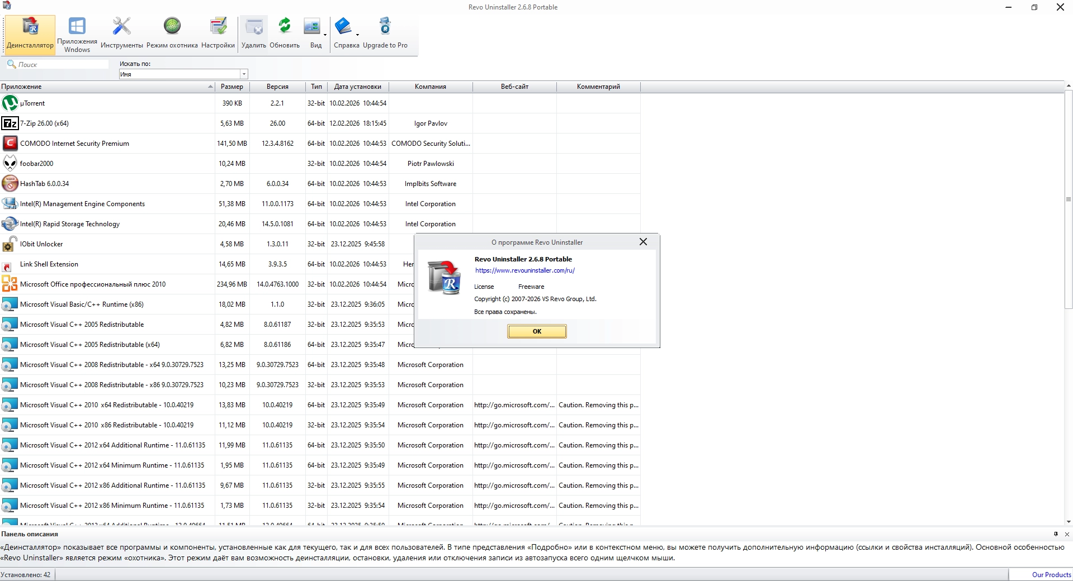Select the µTorrent app icon
This screenshot has height=581, width=1073.
(x=10, y=103)
